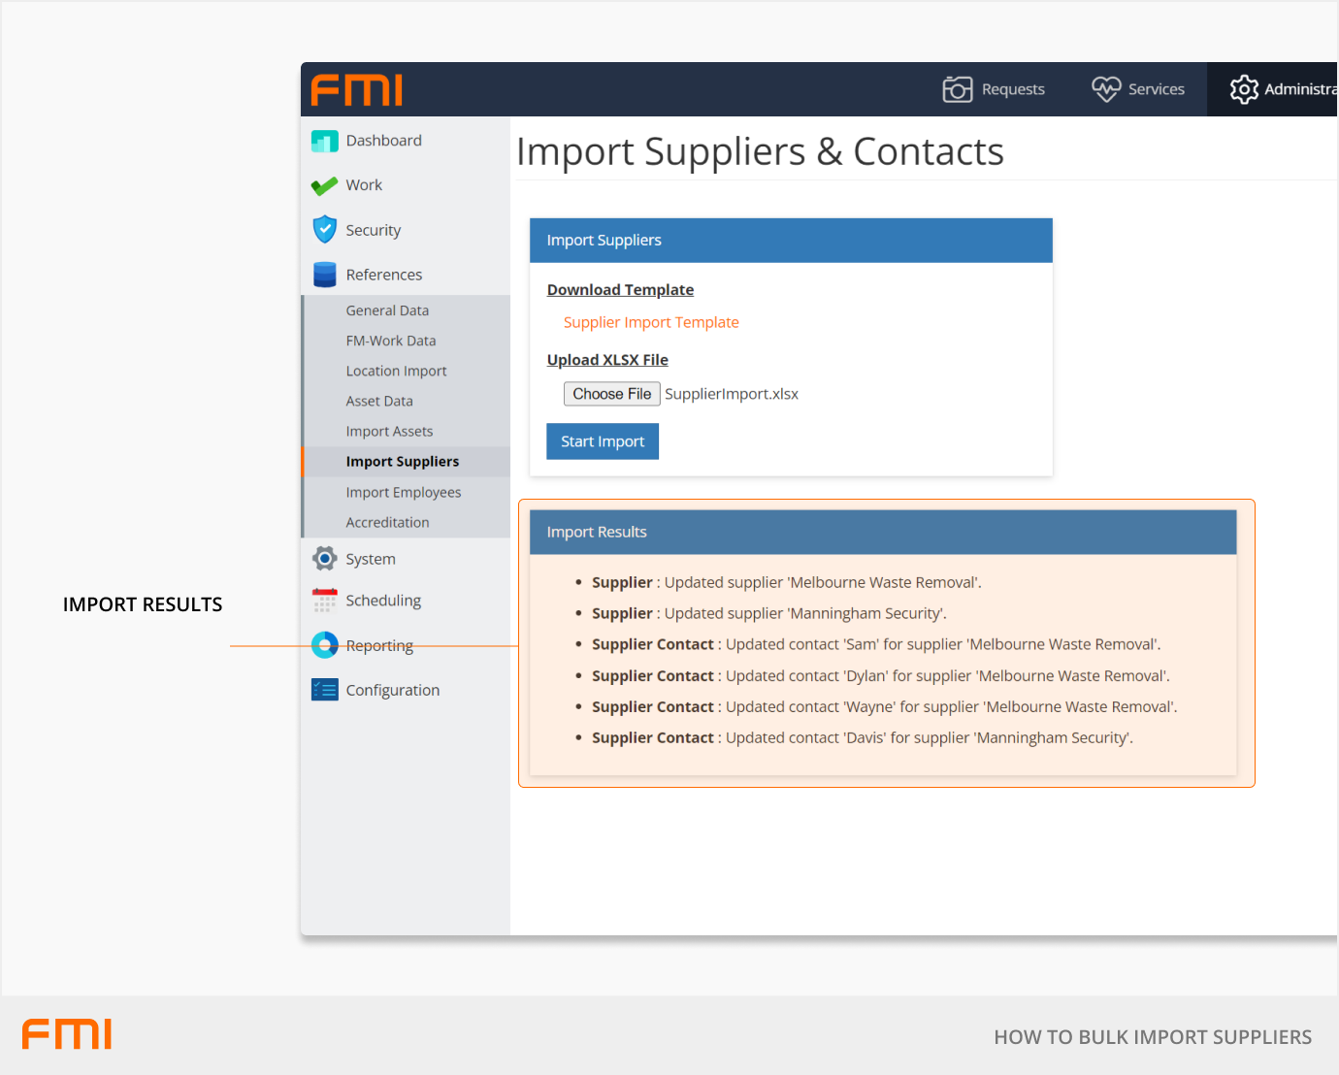Screen dimensions: 1339x1075
Task: Open Import Employees in the sidebar
Action: point(403,492)
